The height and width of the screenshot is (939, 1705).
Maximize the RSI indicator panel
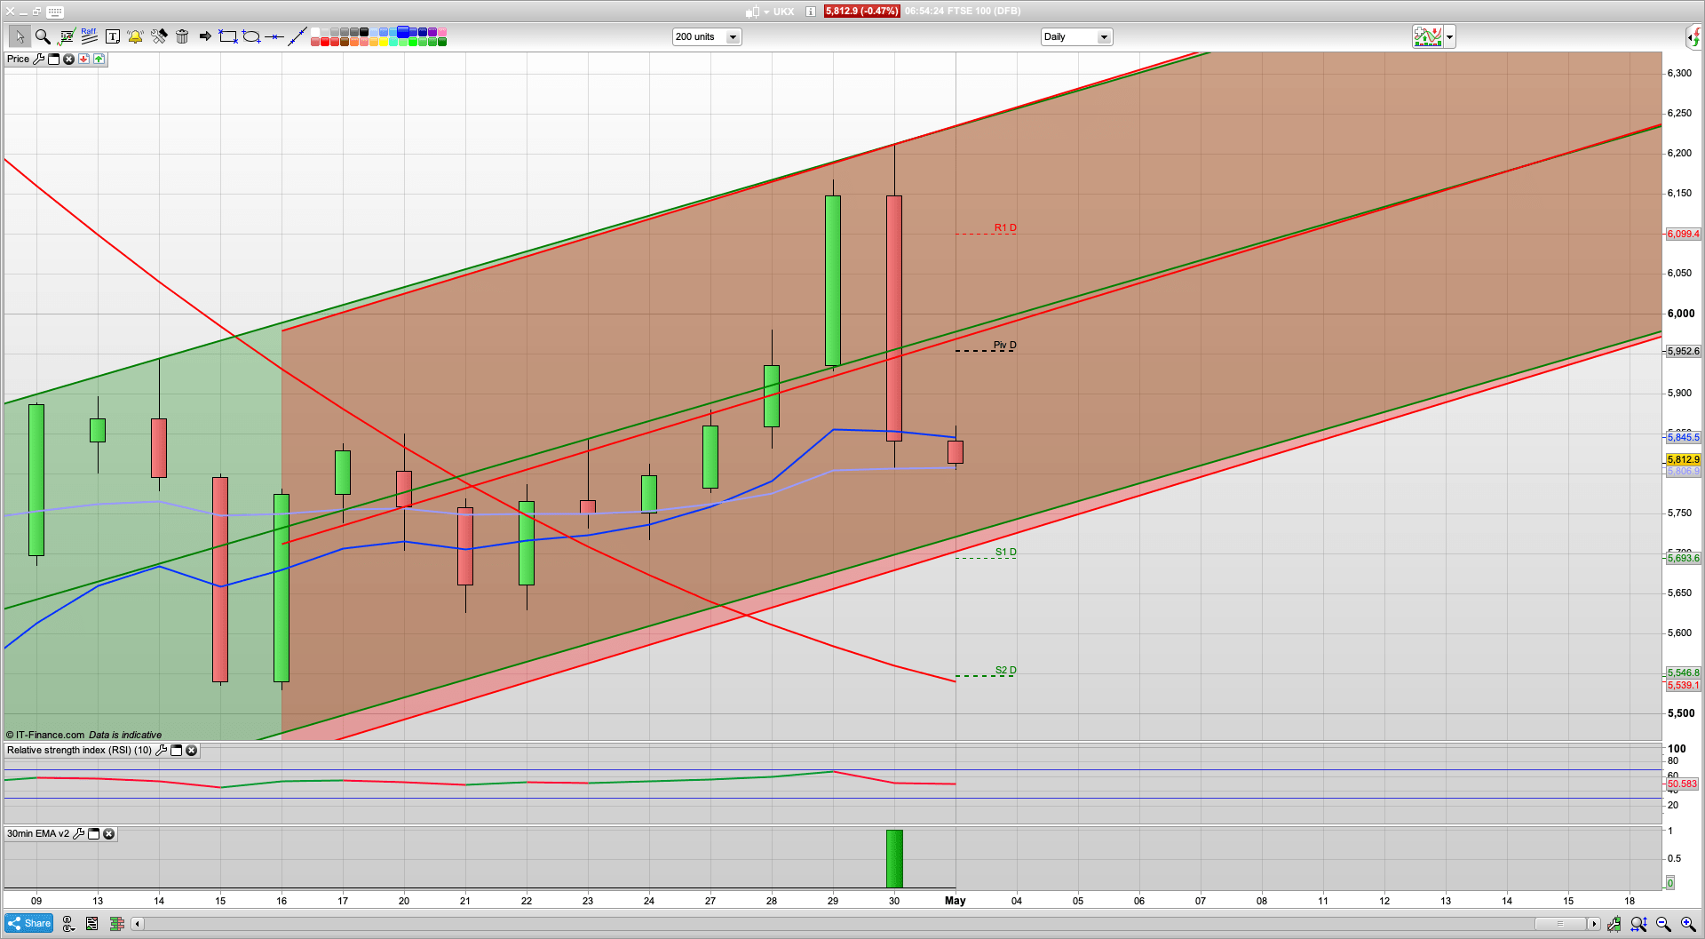176,751
